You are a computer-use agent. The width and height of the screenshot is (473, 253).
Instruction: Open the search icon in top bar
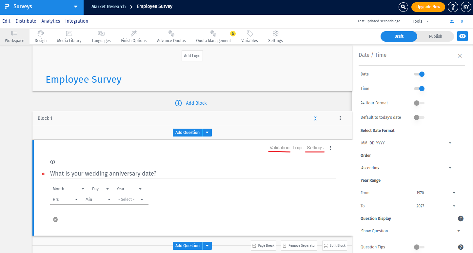403,7
